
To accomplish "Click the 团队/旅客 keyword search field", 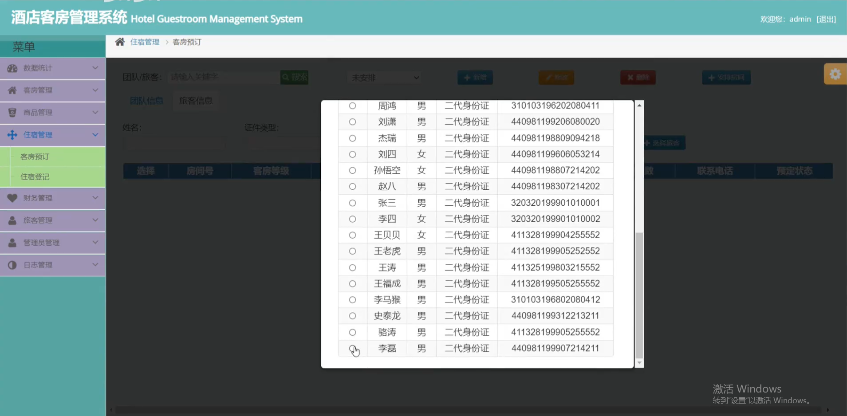I will coord(224,77).
